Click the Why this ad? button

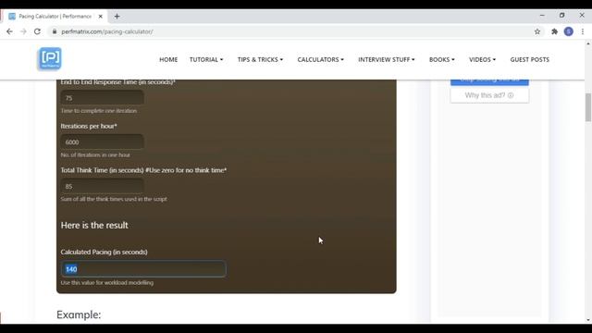coord(489,95)
